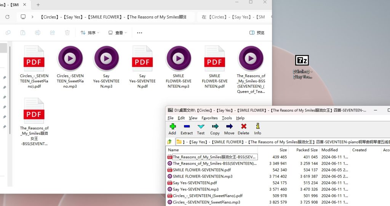Open the 排序 sort dropdown in Explorer
This screenshot has width=390, height=206.
tap(90, 33)
